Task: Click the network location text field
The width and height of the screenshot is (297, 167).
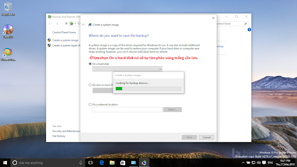Action: [x=127, y=109]
